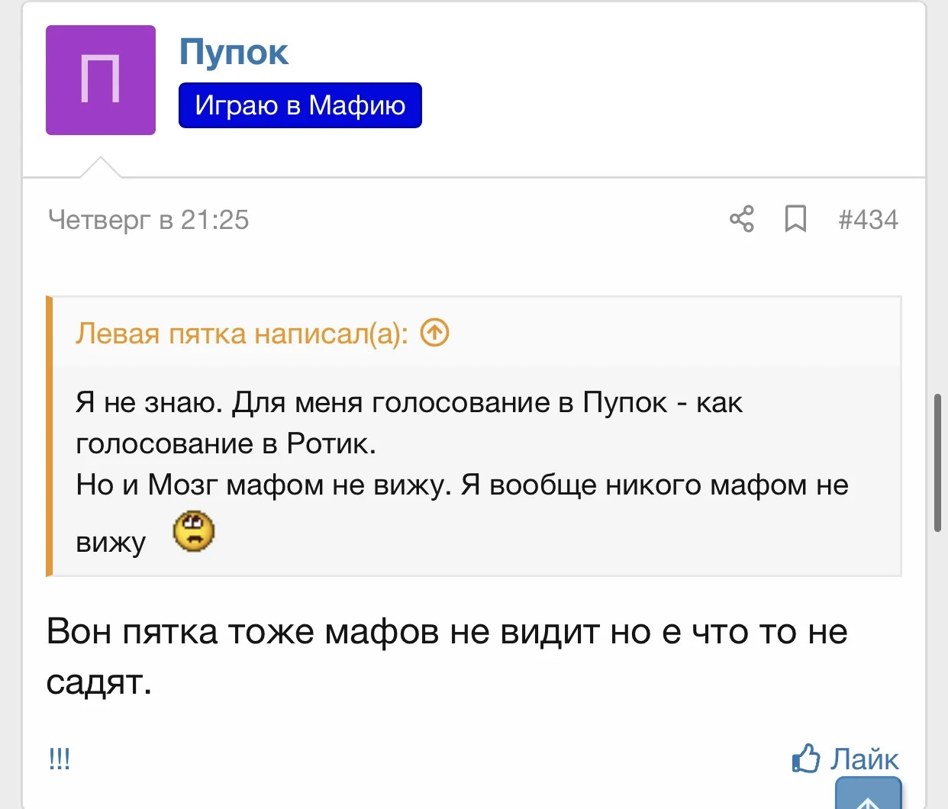The height and width of the screenshot is (809, 948).
Task: Open the post permalink #434
Action: point(868,220)
